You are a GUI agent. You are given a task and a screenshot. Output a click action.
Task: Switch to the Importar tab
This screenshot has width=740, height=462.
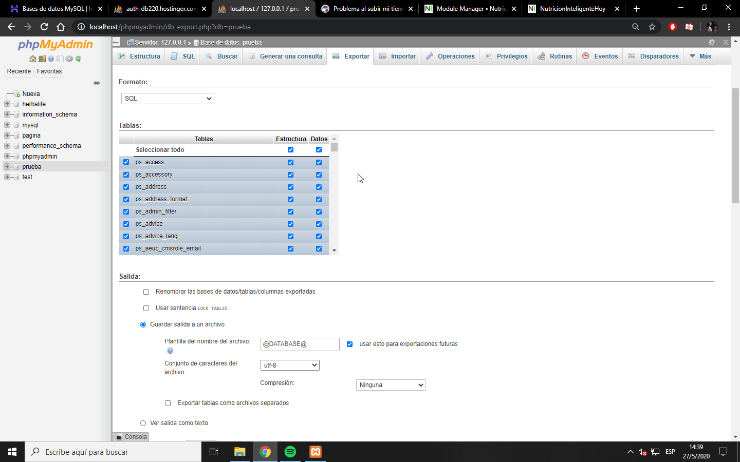point(397,56)
